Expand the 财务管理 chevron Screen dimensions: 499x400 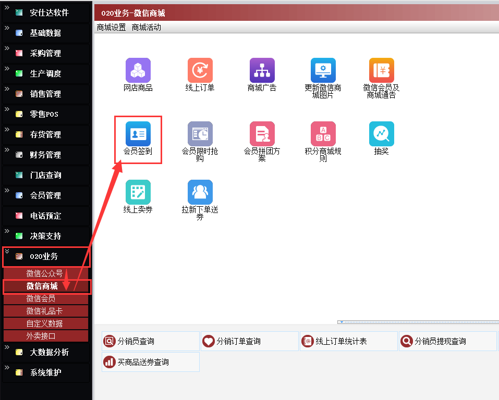[x=7, y=150]
